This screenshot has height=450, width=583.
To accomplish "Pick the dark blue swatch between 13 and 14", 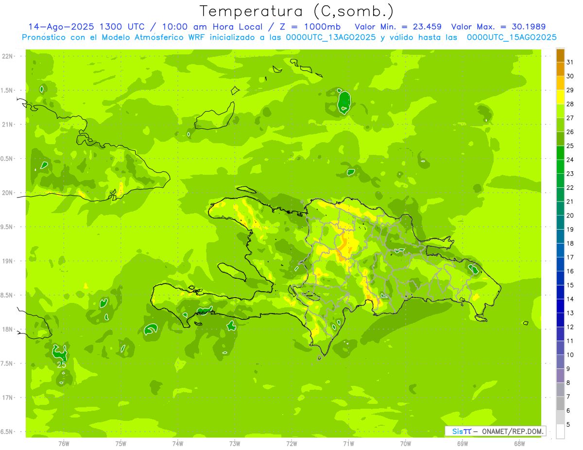I will [560, 306].
